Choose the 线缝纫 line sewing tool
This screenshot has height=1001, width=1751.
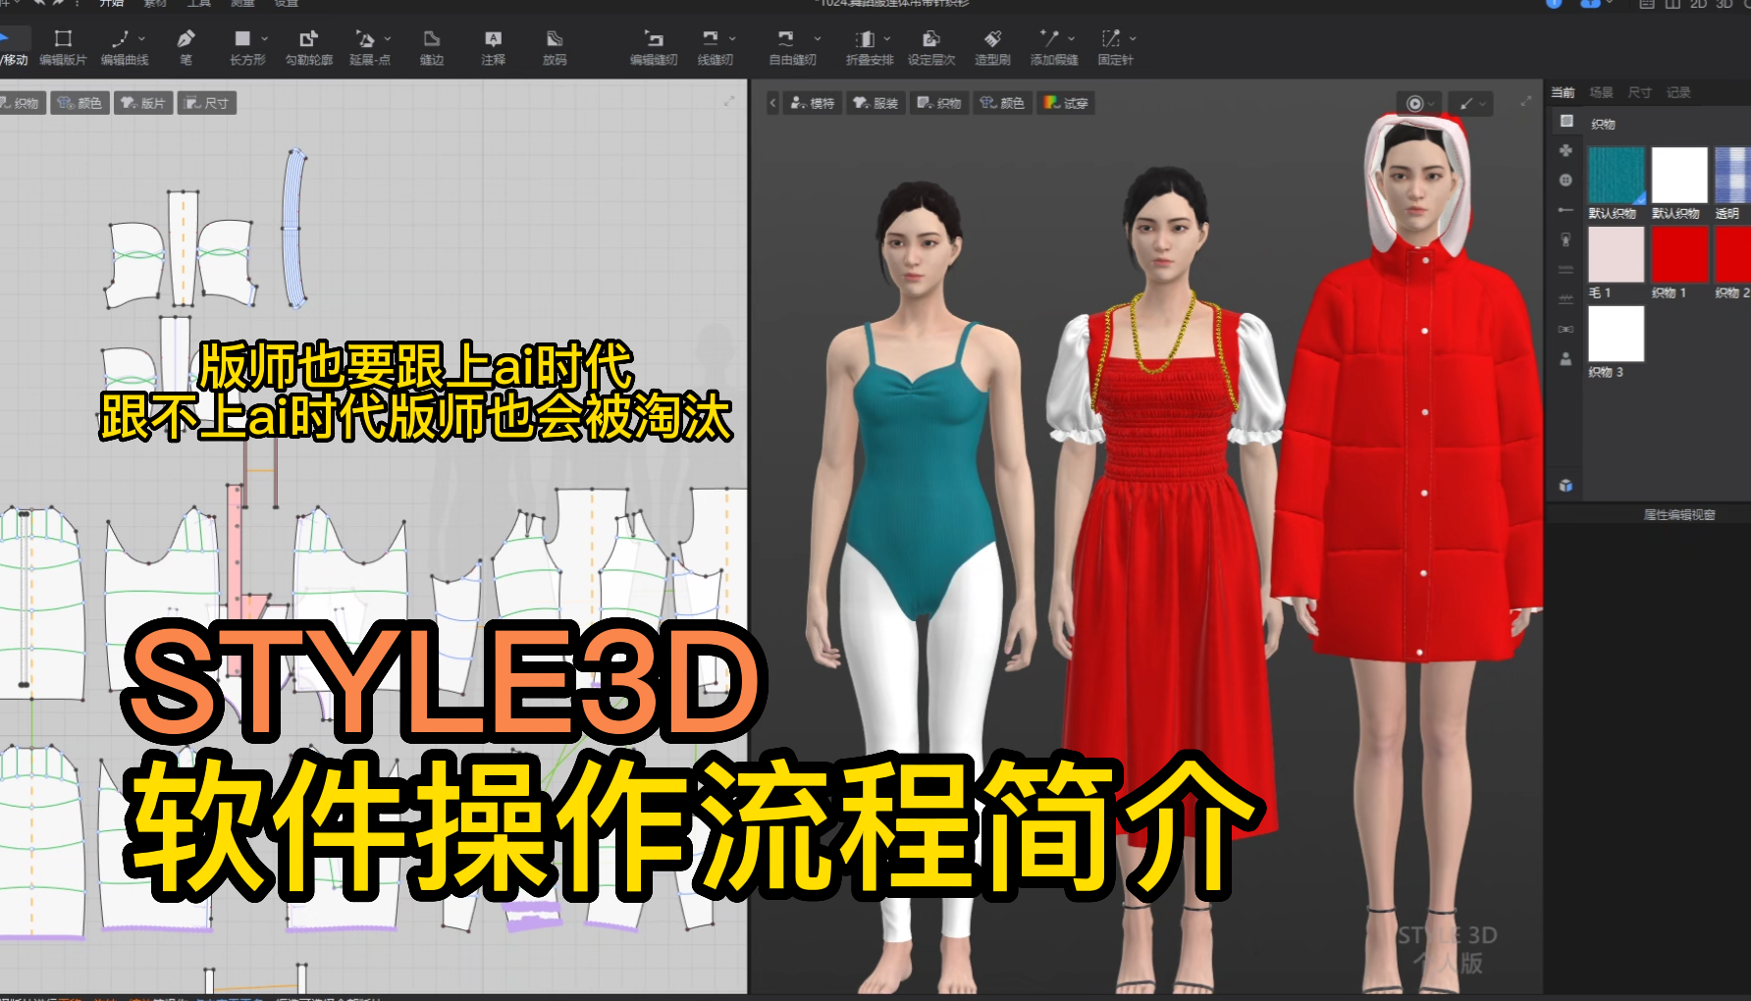[715, 47]
